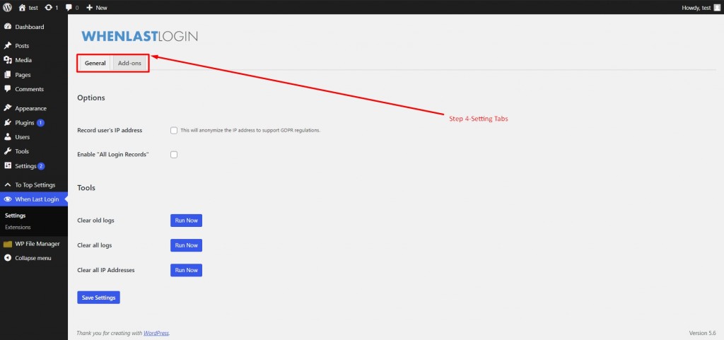Open the Users menu item
Viewport: 724px width, 340px height.
click(22, 137)
